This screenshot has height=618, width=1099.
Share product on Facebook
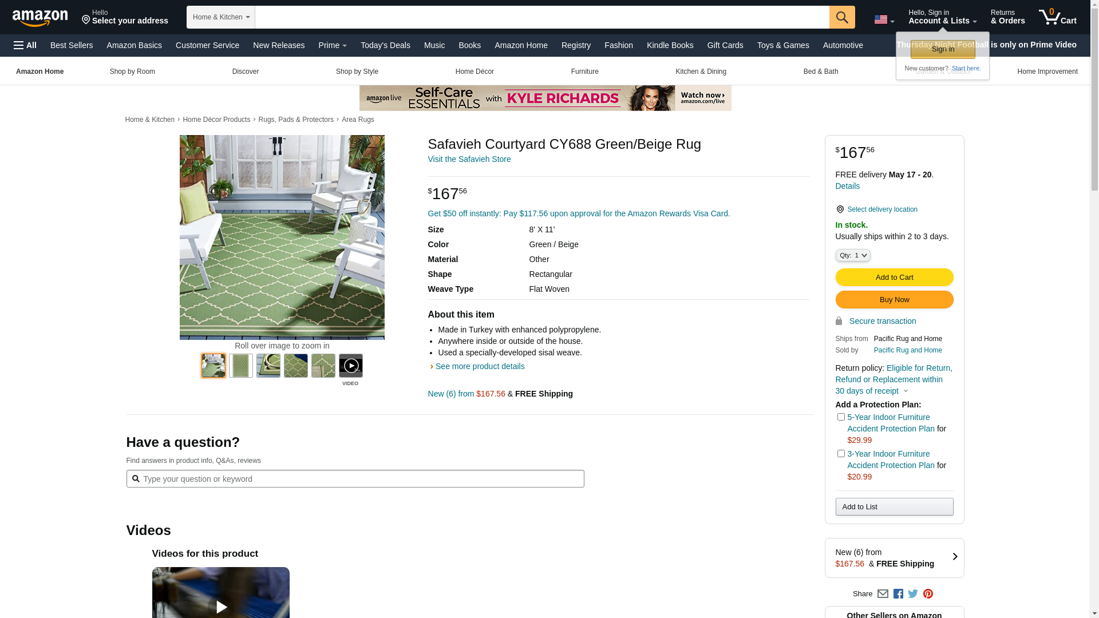coord(898,594)
